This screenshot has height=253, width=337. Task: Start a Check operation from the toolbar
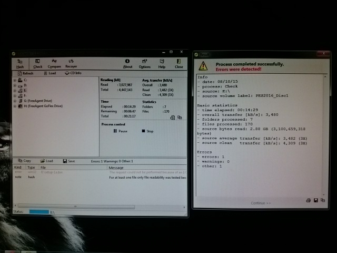[38, 63]
